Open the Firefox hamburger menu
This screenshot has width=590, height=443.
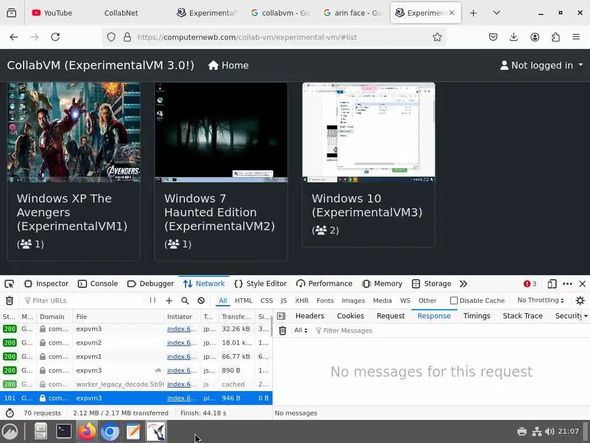click(576, 37)
